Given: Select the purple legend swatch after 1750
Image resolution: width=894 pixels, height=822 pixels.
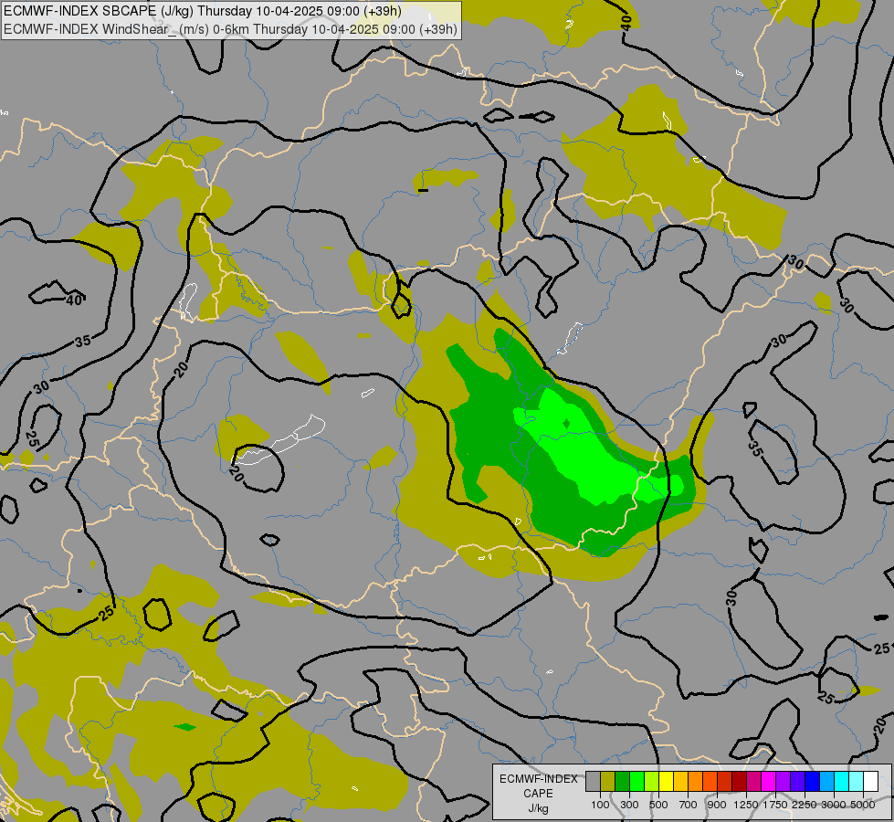Looking at the screenshot, I should [x=783, y=782].
